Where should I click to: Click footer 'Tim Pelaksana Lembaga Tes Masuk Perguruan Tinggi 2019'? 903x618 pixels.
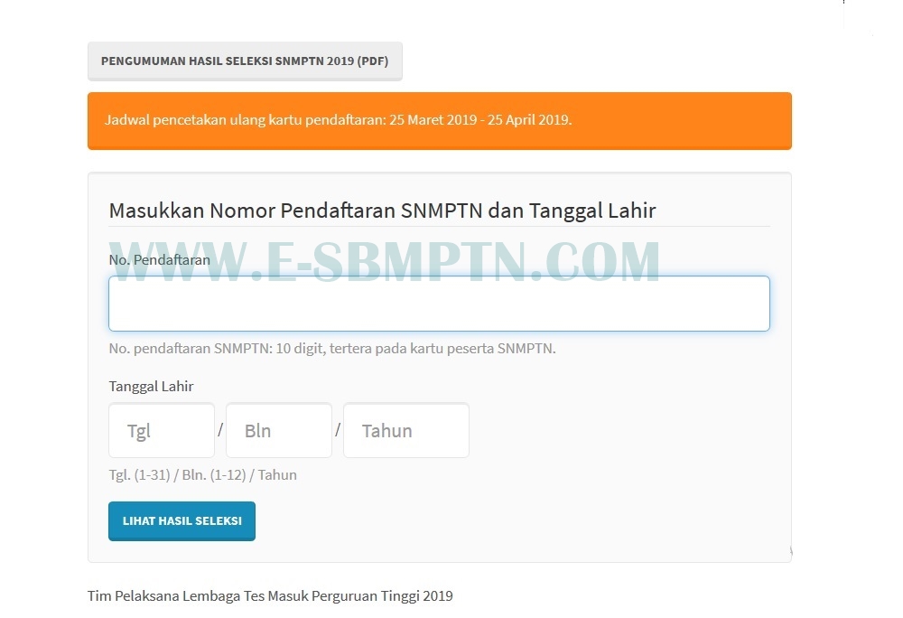pos(270,596)
